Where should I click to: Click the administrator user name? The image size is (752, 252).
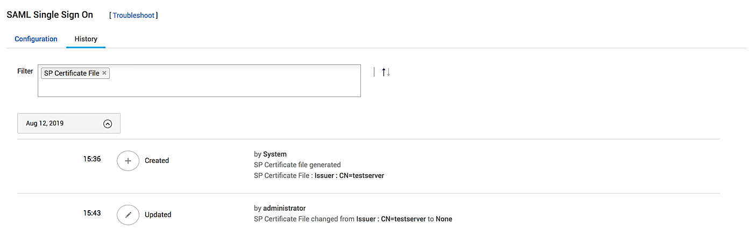point(284,208)
